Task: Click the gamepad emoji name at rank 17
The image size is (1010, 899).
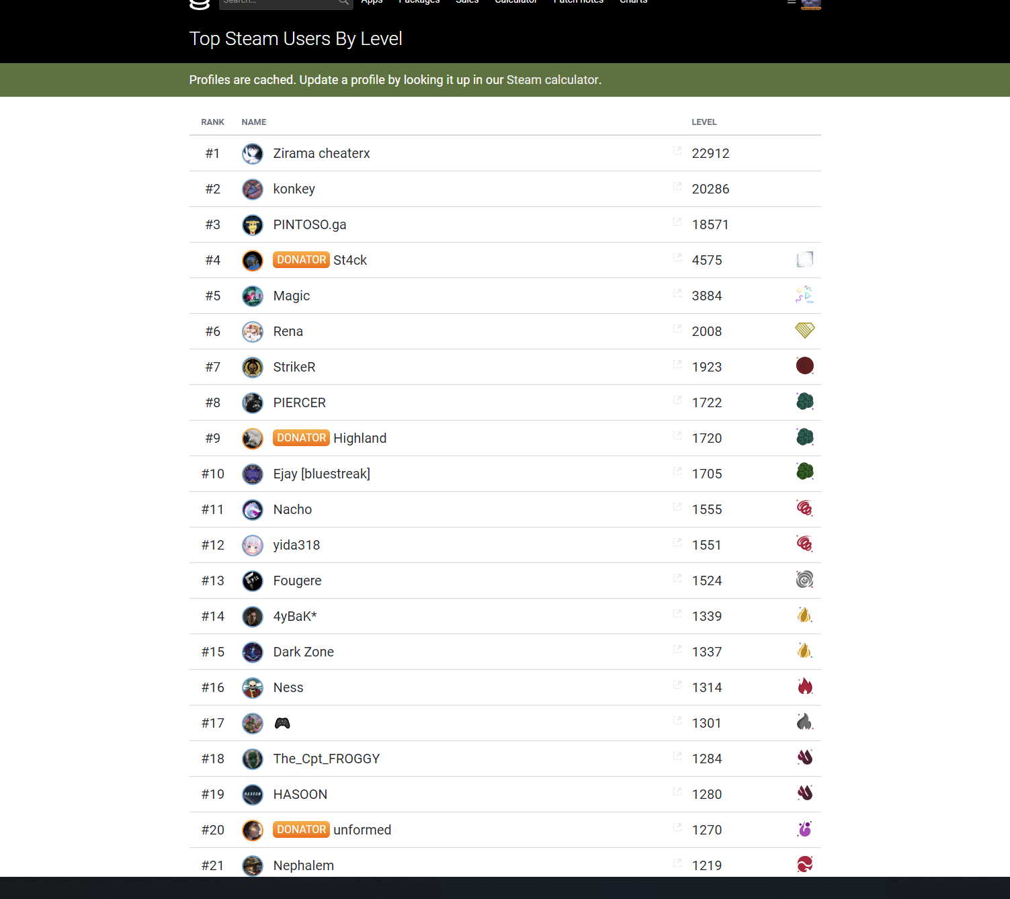Action: coord(282,723)
